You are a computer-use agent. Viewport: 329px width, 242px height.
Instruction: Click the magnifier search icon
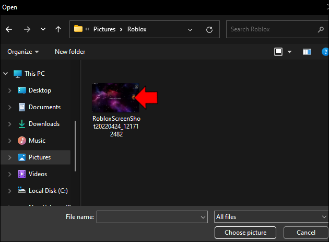[321, 29]
